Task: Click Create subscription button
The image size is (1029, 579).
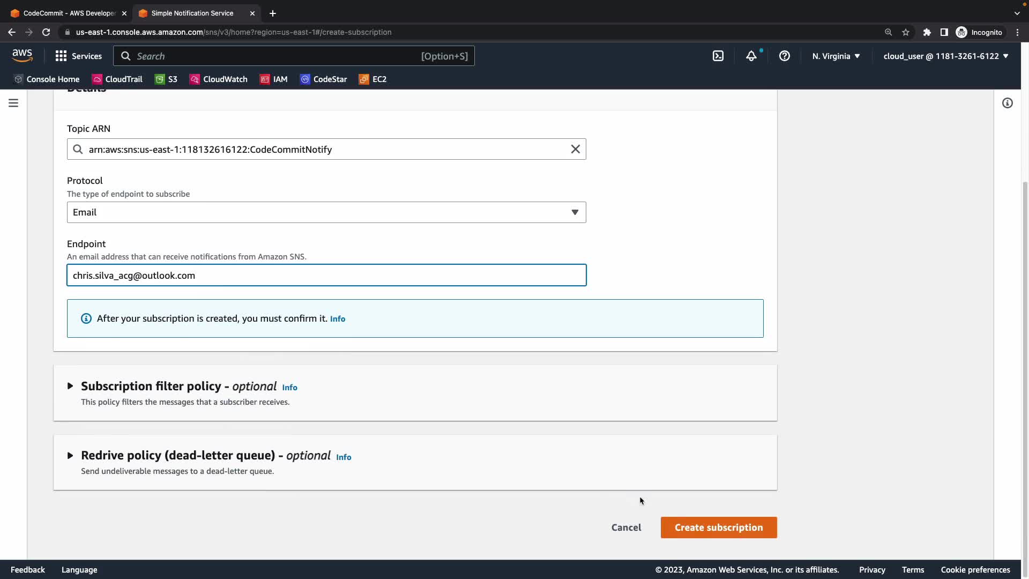Action: point(719,528)
